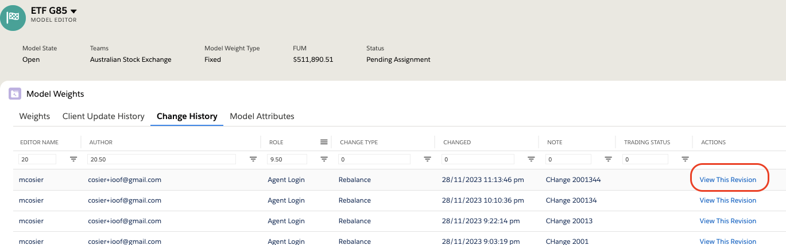Select the note cell CHange 200134
786x245 pixels.
571,200
